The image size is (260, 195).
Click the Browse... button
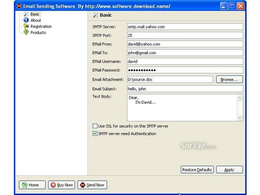(230, 79)
